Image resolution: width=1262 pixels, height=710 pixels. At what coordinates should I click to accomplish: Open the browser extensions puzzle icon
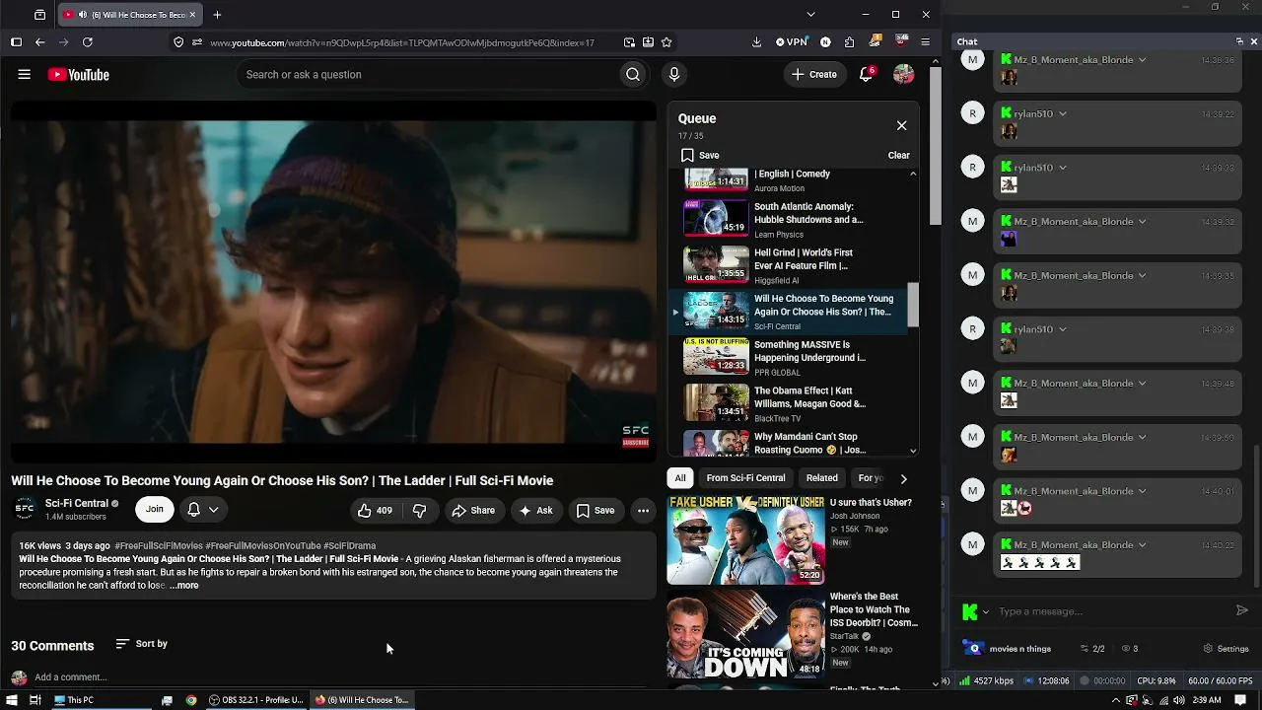pyautogui.click(x=849, y=42)
